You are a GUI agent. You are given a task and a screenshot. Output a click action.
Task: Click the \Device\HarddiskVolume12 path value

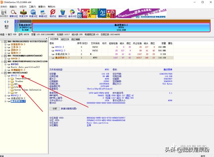(100, 89)
